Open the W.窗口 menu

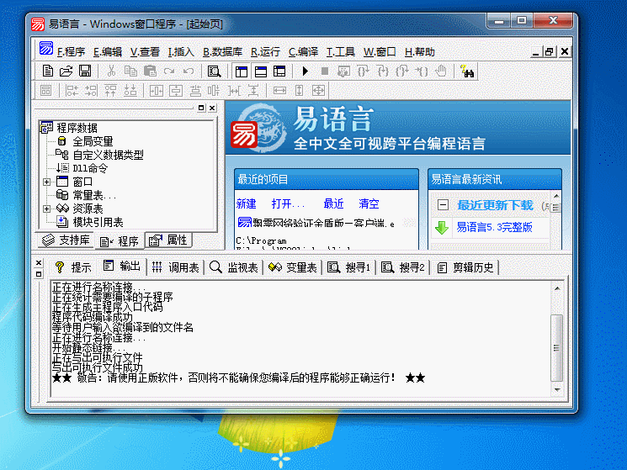click(380, 52)
